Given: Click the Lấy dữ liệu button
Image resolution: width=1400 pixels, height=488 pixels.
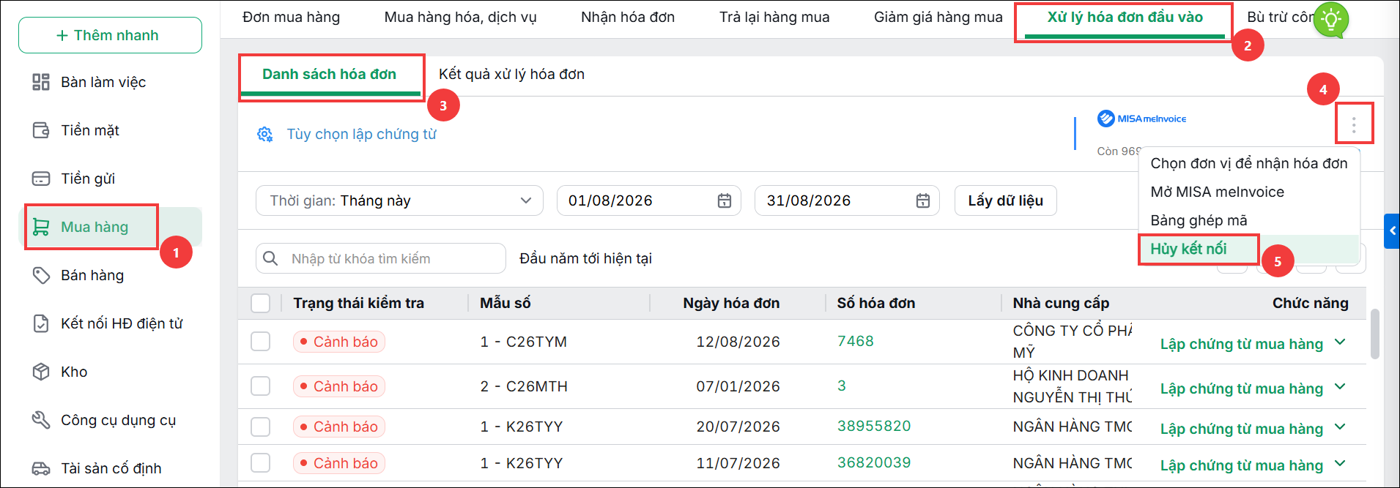Looking at the screenshot, I should click(1005, 200).
